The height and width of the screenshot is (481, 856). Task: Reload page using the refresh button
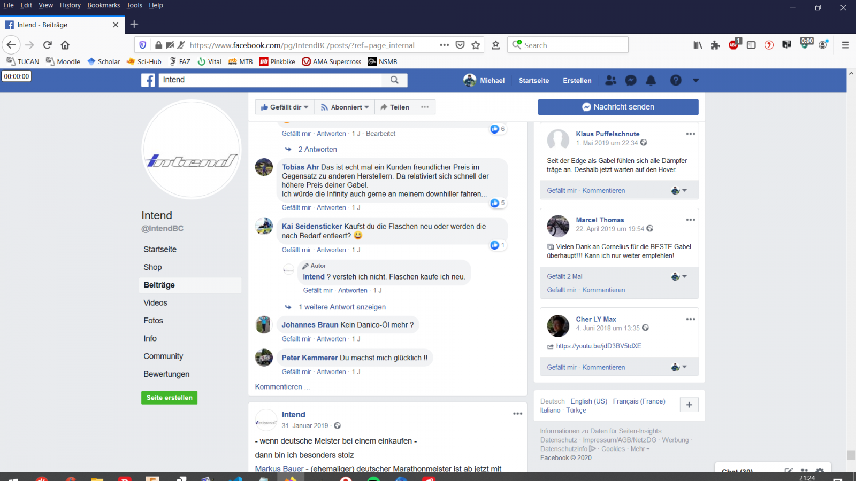[x=48, y=45]
